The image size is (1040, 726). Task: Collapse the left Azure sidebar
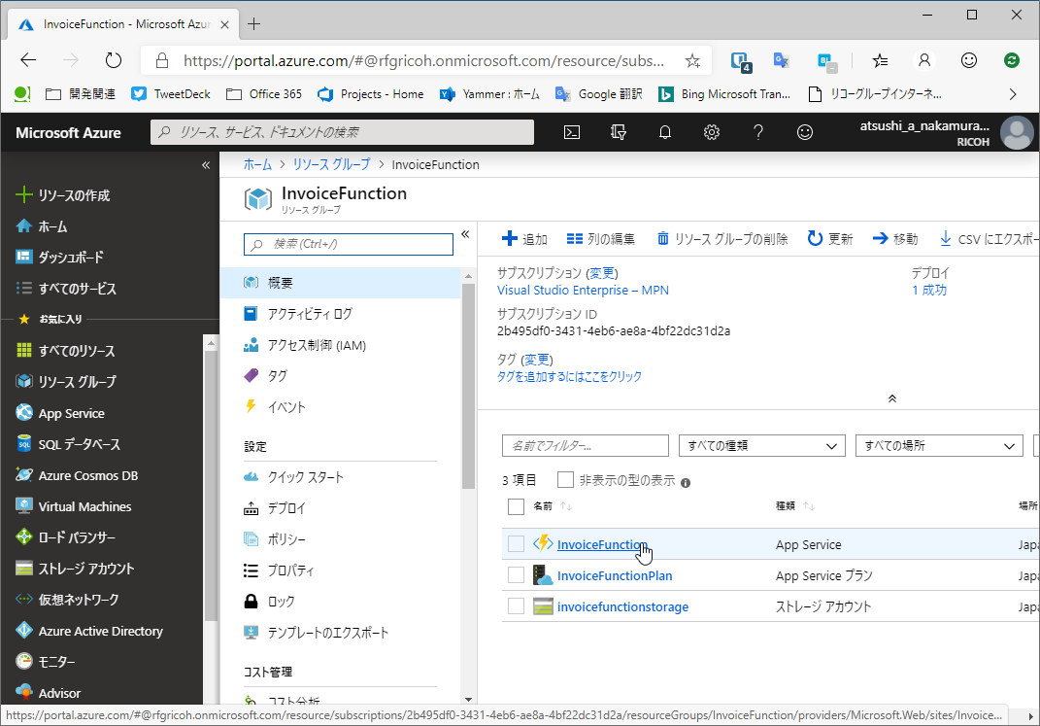(206, 164)
